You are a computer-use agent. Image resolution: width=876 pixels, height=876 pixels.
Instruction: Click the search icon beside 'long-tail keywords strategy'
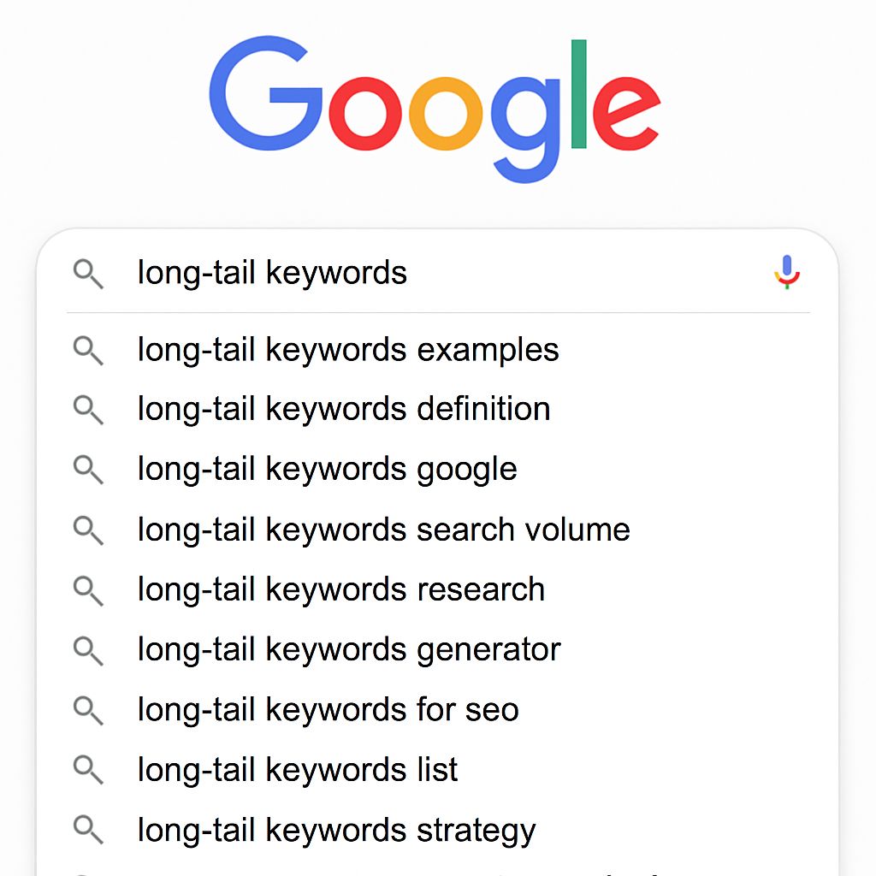click(x=88, y=831)
